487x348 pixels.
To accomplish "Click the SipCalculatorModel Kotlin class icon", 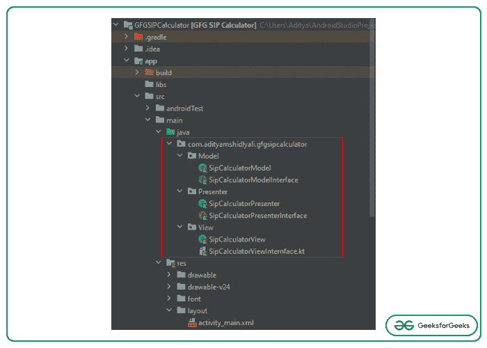I will (202, 168).
